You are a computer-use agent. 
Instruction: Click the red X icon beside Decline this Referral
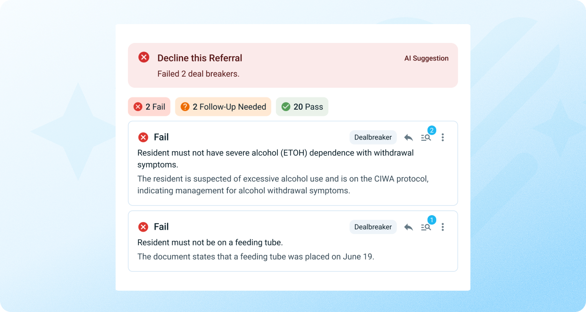[x=144, y=57]
